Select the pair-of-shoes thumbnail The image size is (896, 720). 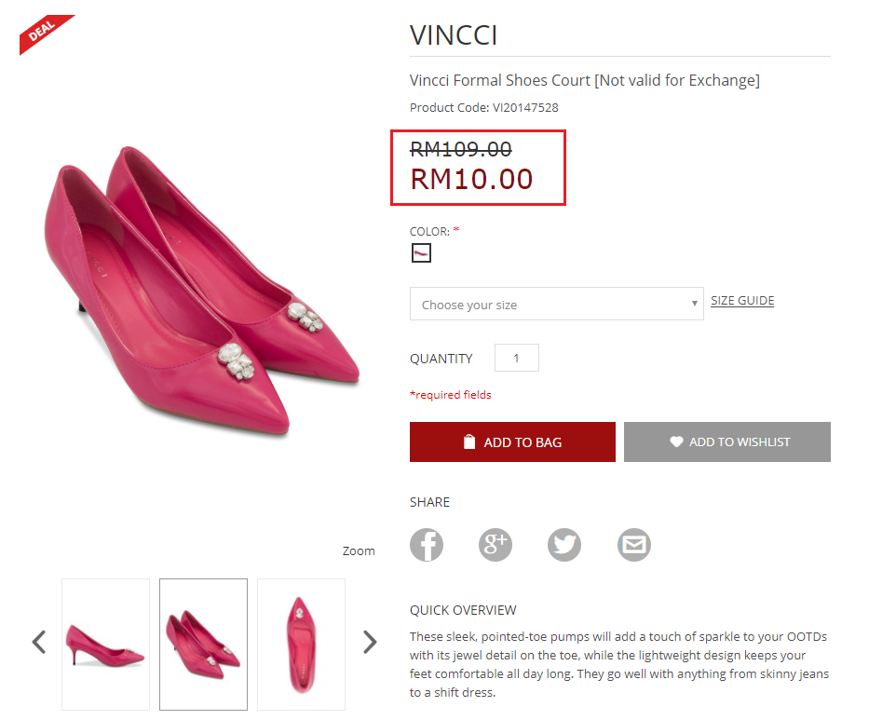click(203, 644)
